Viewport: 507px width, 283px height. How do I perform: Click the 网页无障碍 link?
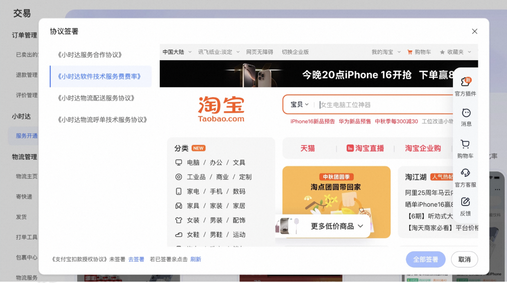pos(260,52)
